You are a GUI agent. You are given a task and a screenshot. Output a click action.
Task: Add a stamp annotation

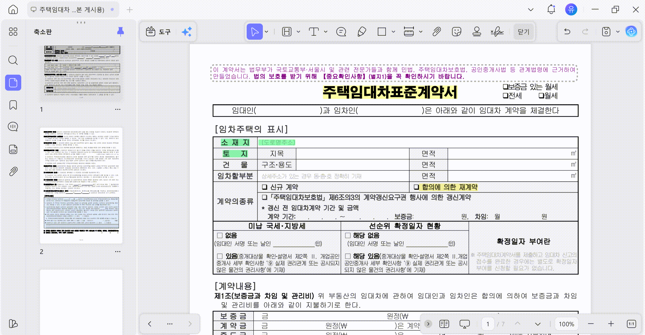477,32
